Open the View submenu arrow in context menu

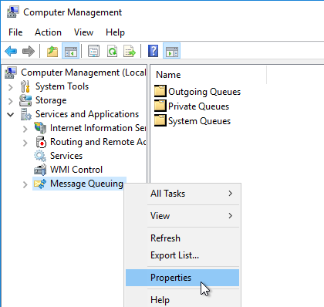coord(231,216)
